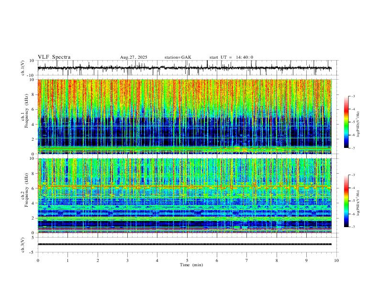Click the ch.1 PSD color scale bar
This screenshot has width=379, height=292.
(346, 122)
